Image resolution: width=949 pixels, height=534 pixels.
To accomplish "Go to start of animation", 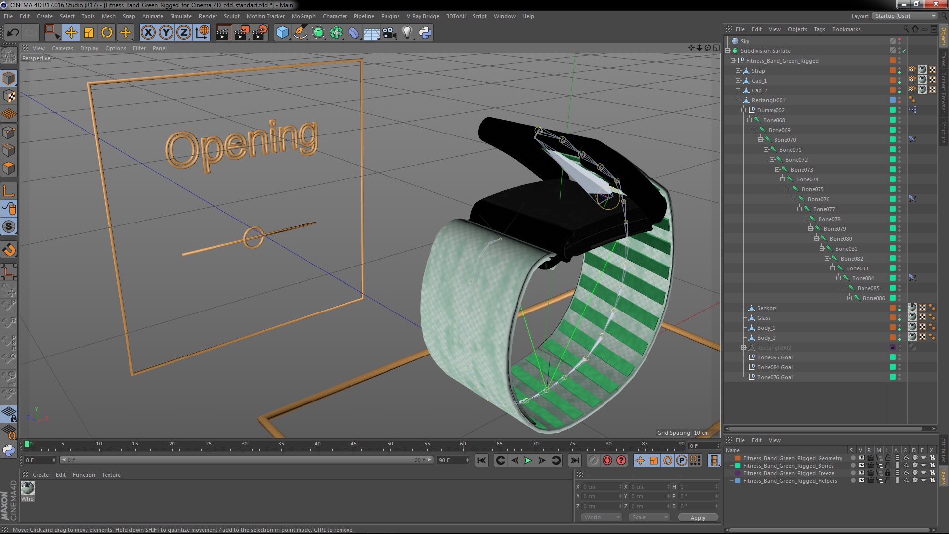I will (x=481, y=460).
